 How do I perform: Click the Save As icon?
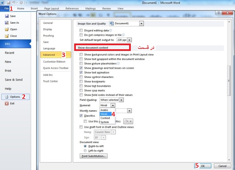click(7, 23)
